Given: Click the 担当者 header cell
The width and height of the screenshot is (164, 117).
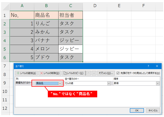Looking at the screenshot, I should click(71, 15).
